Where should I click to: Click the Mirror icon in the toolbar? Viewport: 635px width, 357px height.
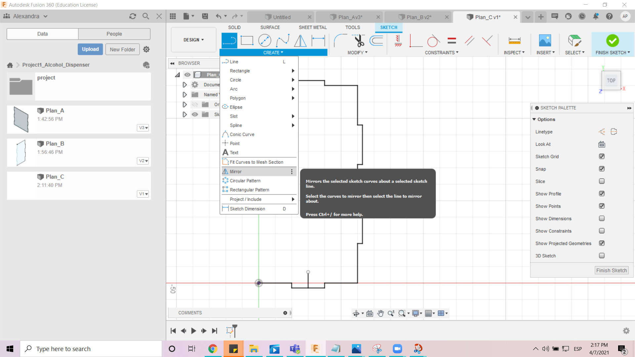(x=300, y=41)
